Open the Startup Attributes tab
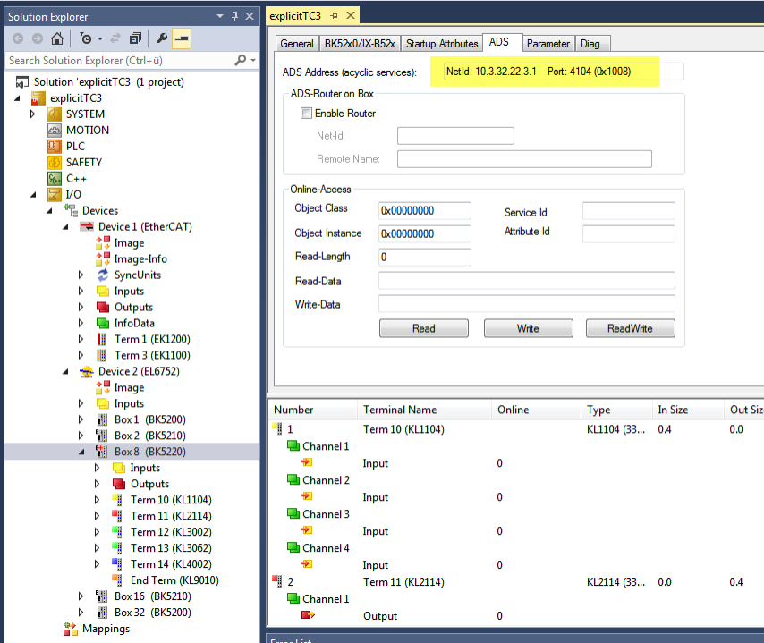 coord(442,44)
